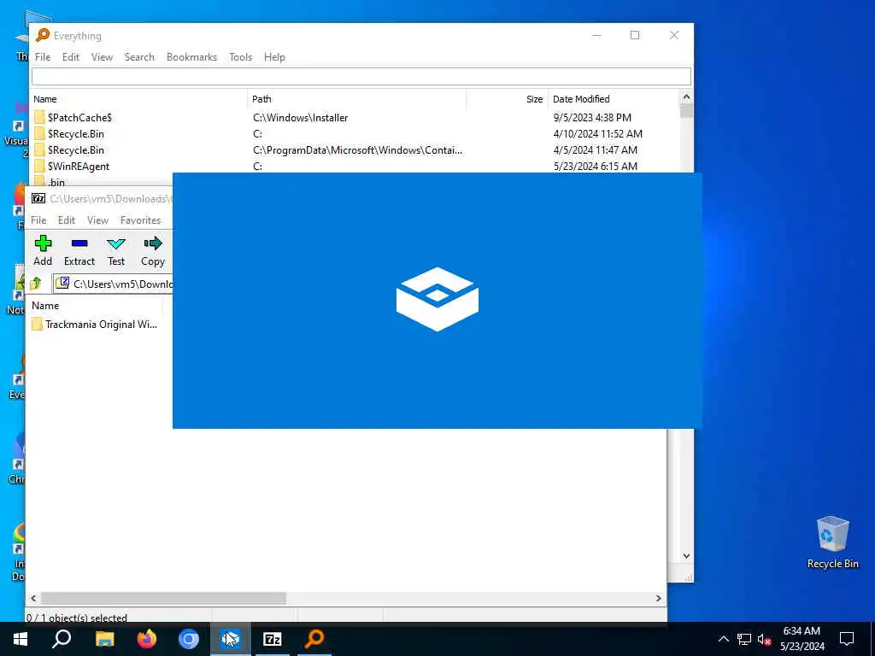Launch Firefox from the taskbar

(x=147, y=639)
